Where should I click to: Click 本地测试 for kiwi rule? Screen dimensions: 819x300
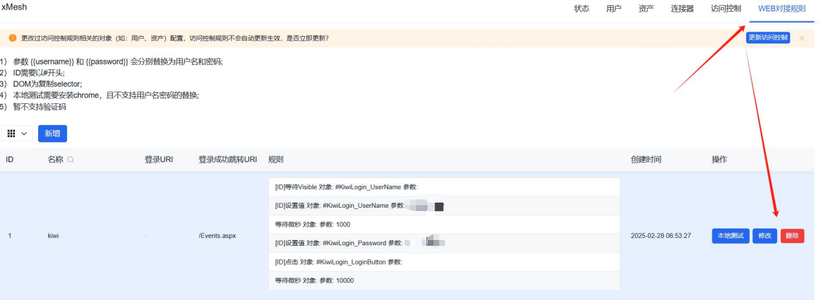731,236
